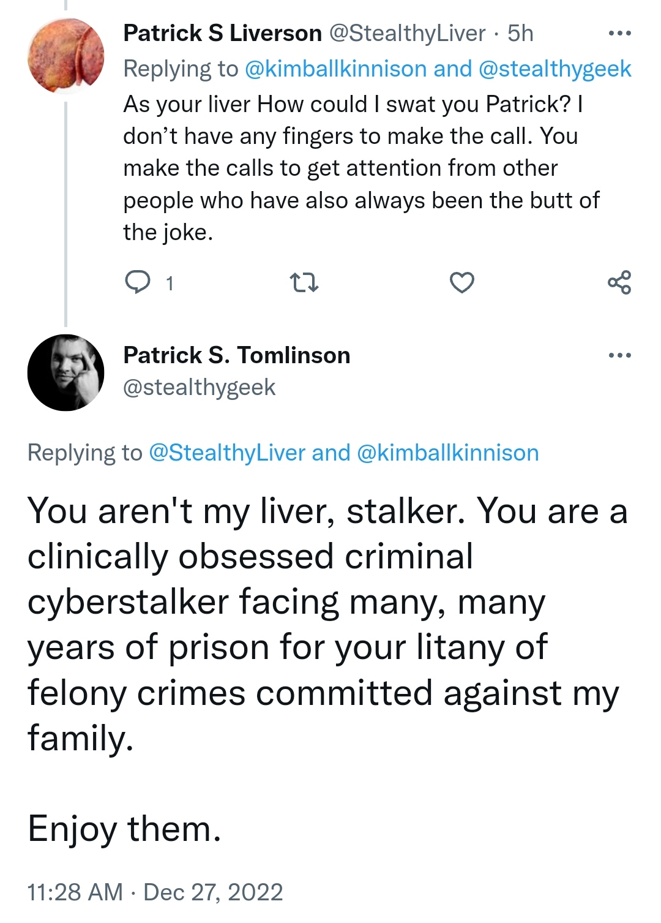Click the 11:28 AM Dec 27, 2022 timestamp
The image size is (661, 923).
tap(155, 892)
